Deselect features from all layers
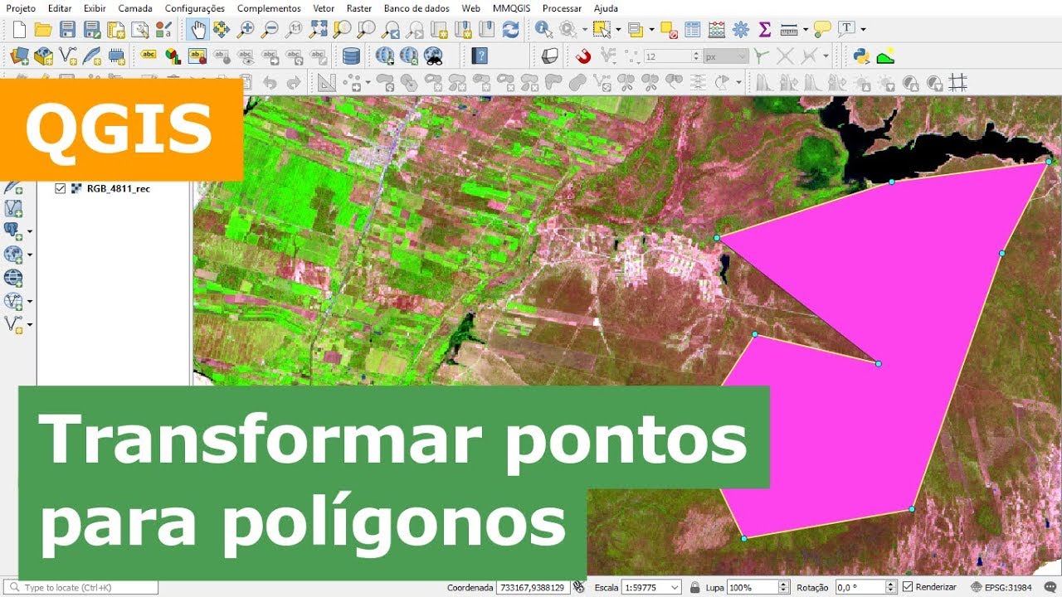Image resolution: width=1062 pixels, height=597 pixels. 669,30
